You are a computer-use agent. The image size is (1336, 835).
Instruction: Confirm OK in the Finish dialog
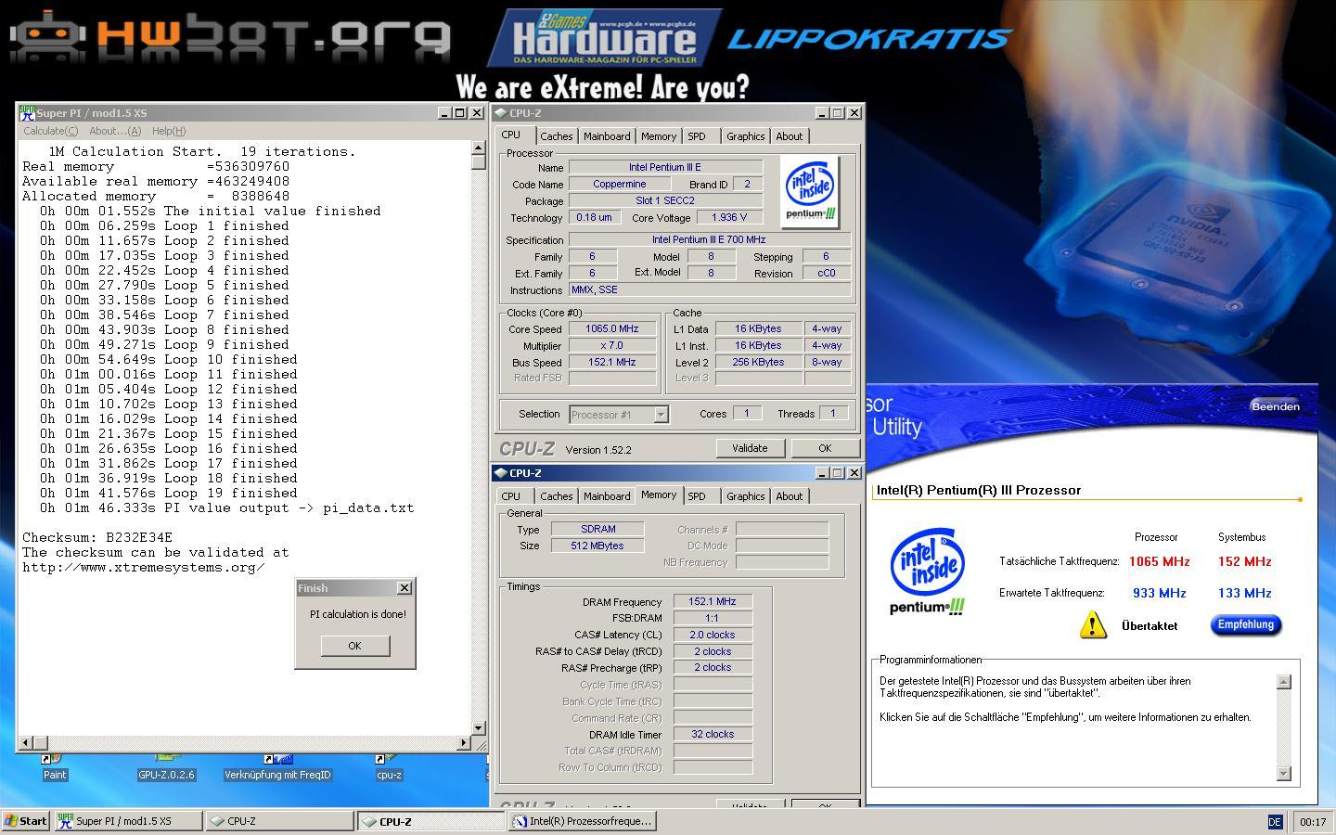[x=354, y=646]
